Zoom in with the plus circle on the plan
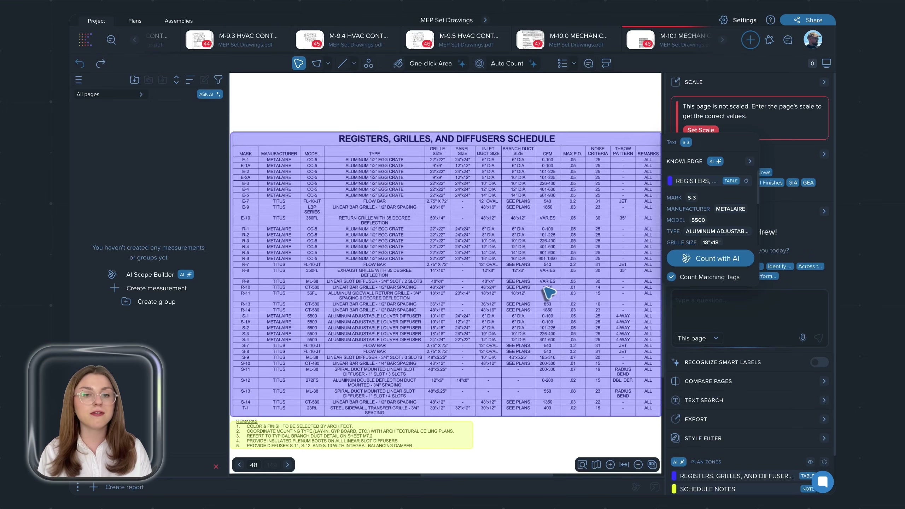 tap(610, 465)
